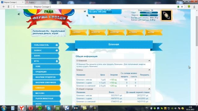Screen dimensions: 198x111
Task: Collapse the 'В общей очереди' section chevron
Action: (x=149, y=89)
